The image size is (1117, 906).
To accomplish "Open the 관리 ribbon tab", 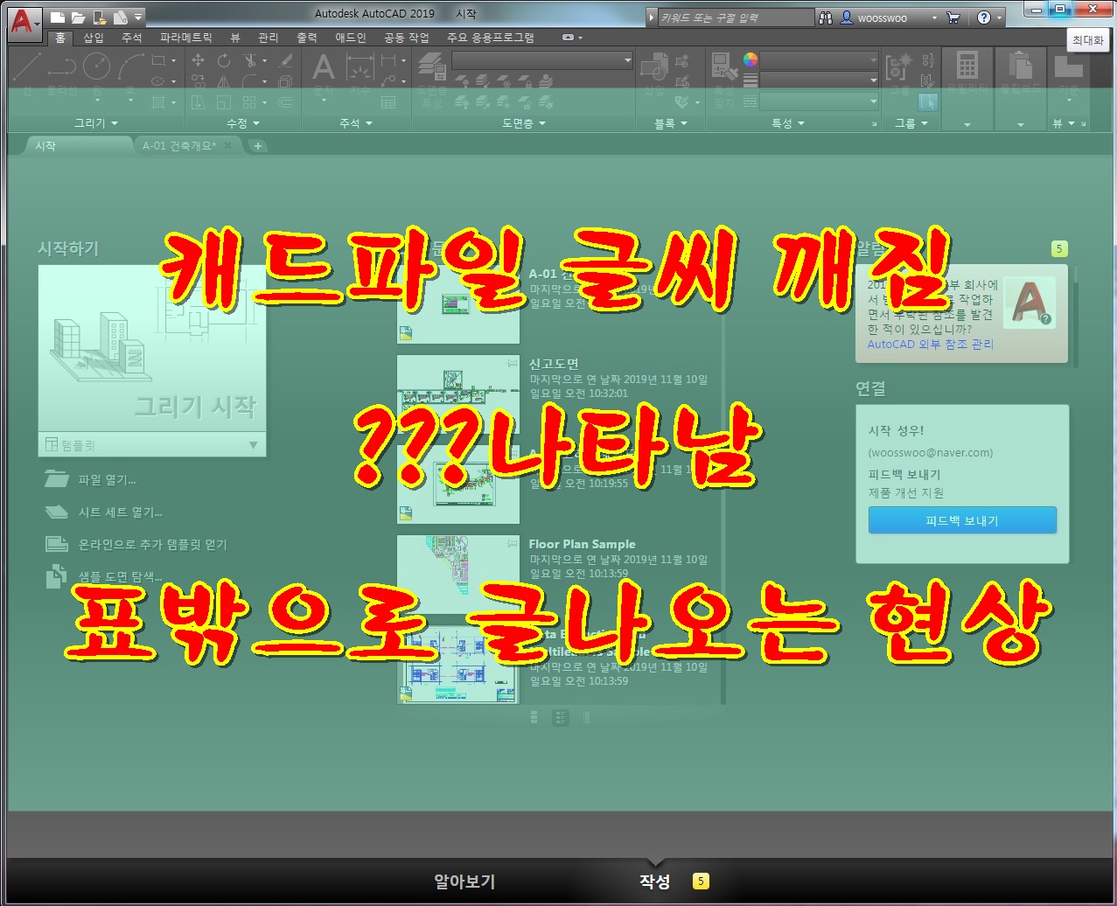I will point(269,38).
